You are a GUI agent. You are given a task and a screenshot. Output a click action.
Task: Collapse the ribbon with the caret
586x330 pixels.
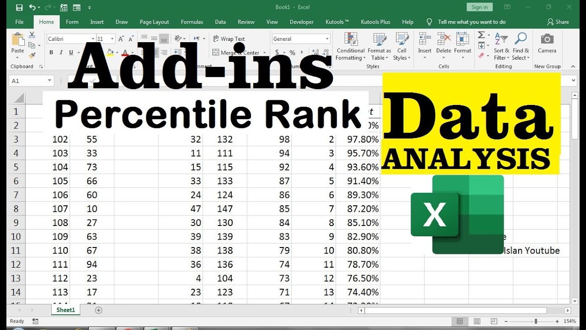tap(574, 66)
